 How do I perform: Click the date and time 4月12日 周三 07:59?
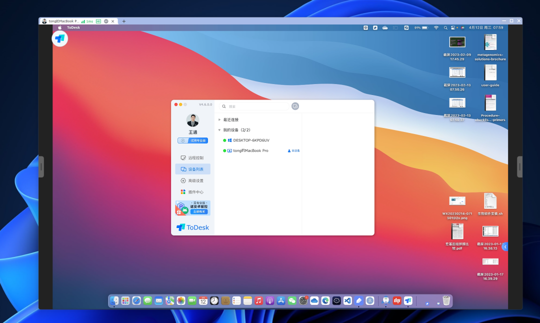(486, 27)
